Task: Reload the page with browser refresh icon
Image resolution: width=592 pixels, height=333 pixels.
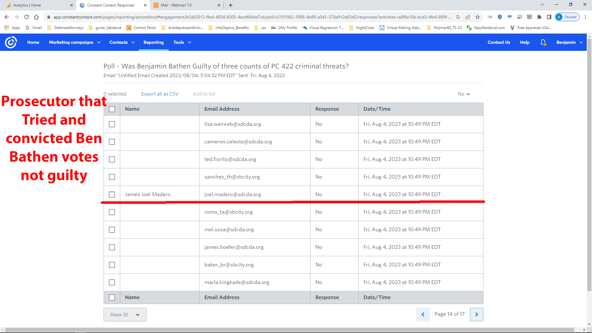Action: [27, 17]
